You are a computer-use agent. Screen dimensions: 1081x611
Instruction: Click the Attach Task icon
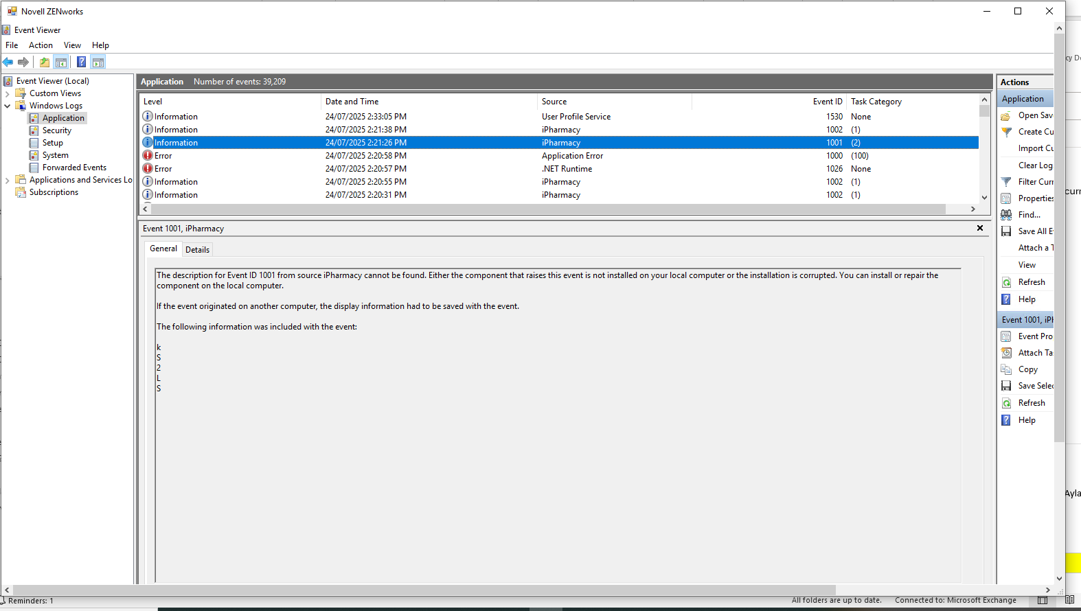click(x=1006, y=353)
